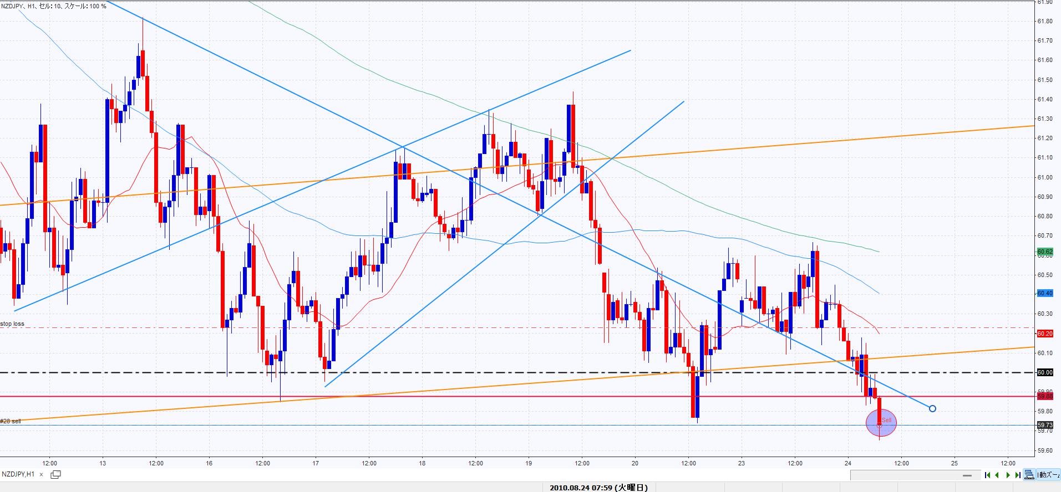Step the chart forward one bar

pos(1008,475)
